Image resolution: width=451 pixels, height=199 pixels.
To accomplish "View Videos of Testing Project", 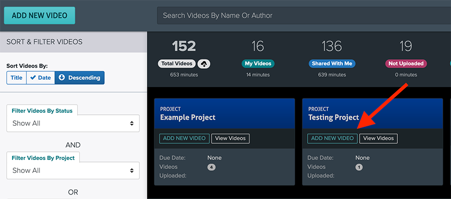I will (x=378, y=138).
